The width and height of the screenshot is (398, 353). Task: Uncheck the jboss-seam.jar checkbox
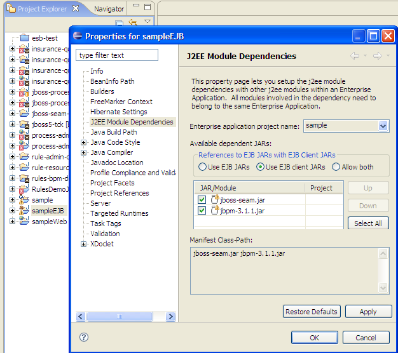202,200
